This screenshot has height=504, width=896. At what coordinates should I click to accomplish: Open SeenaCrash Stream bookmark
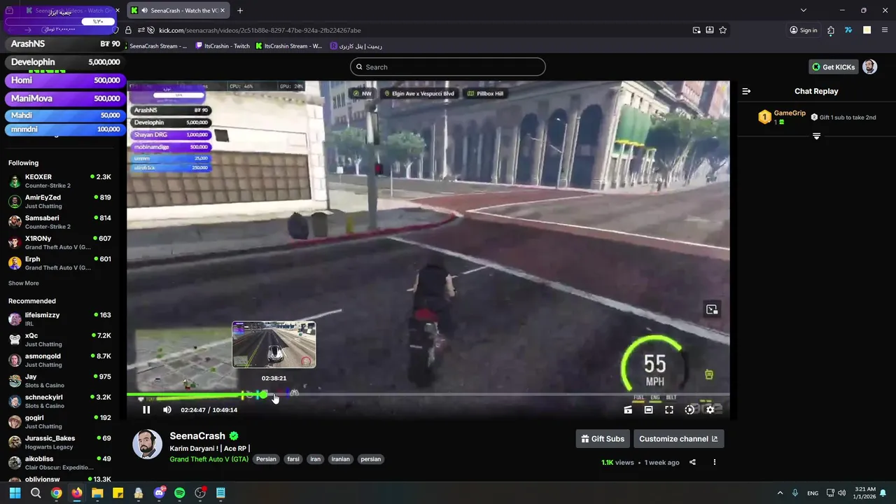pos(158,46)
